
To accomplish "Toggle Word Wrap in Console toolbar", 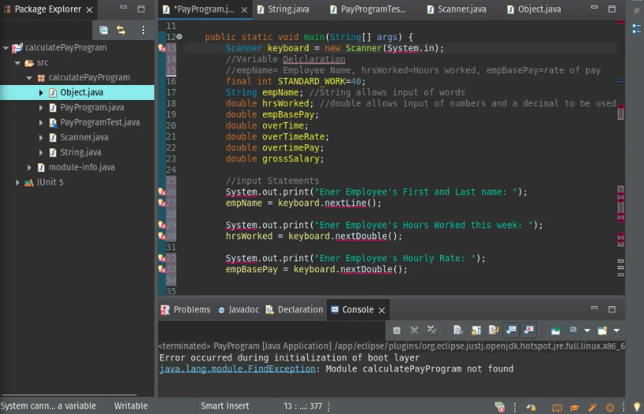I will pos(494,331).
